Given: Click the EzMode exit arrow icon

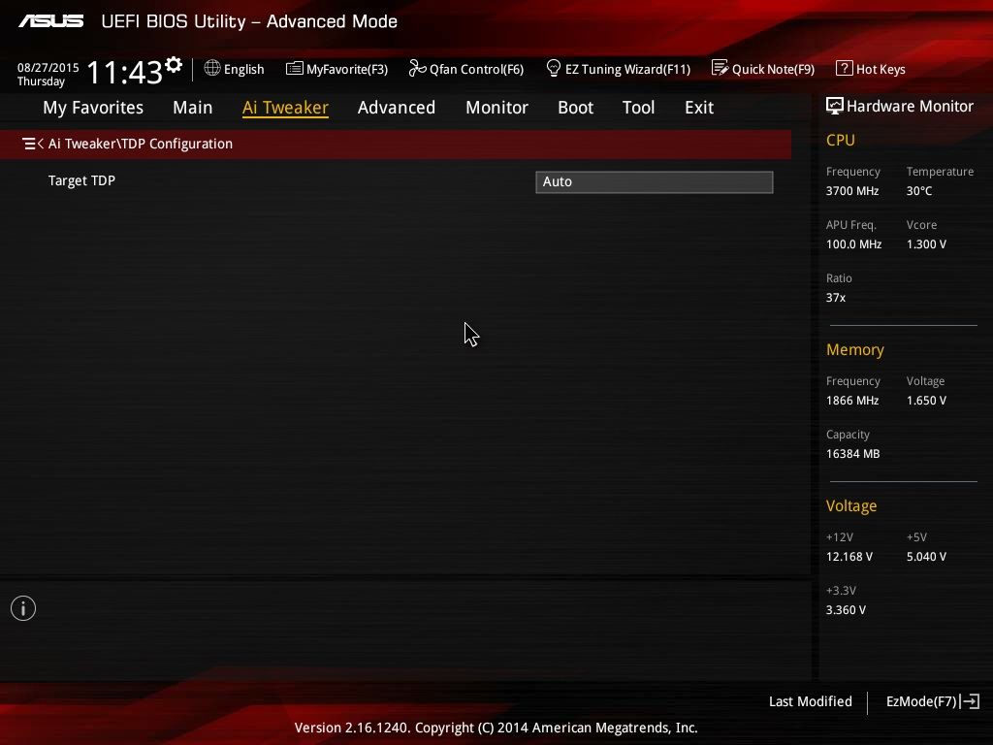Looking at the screenshot, I should (970, 701).
